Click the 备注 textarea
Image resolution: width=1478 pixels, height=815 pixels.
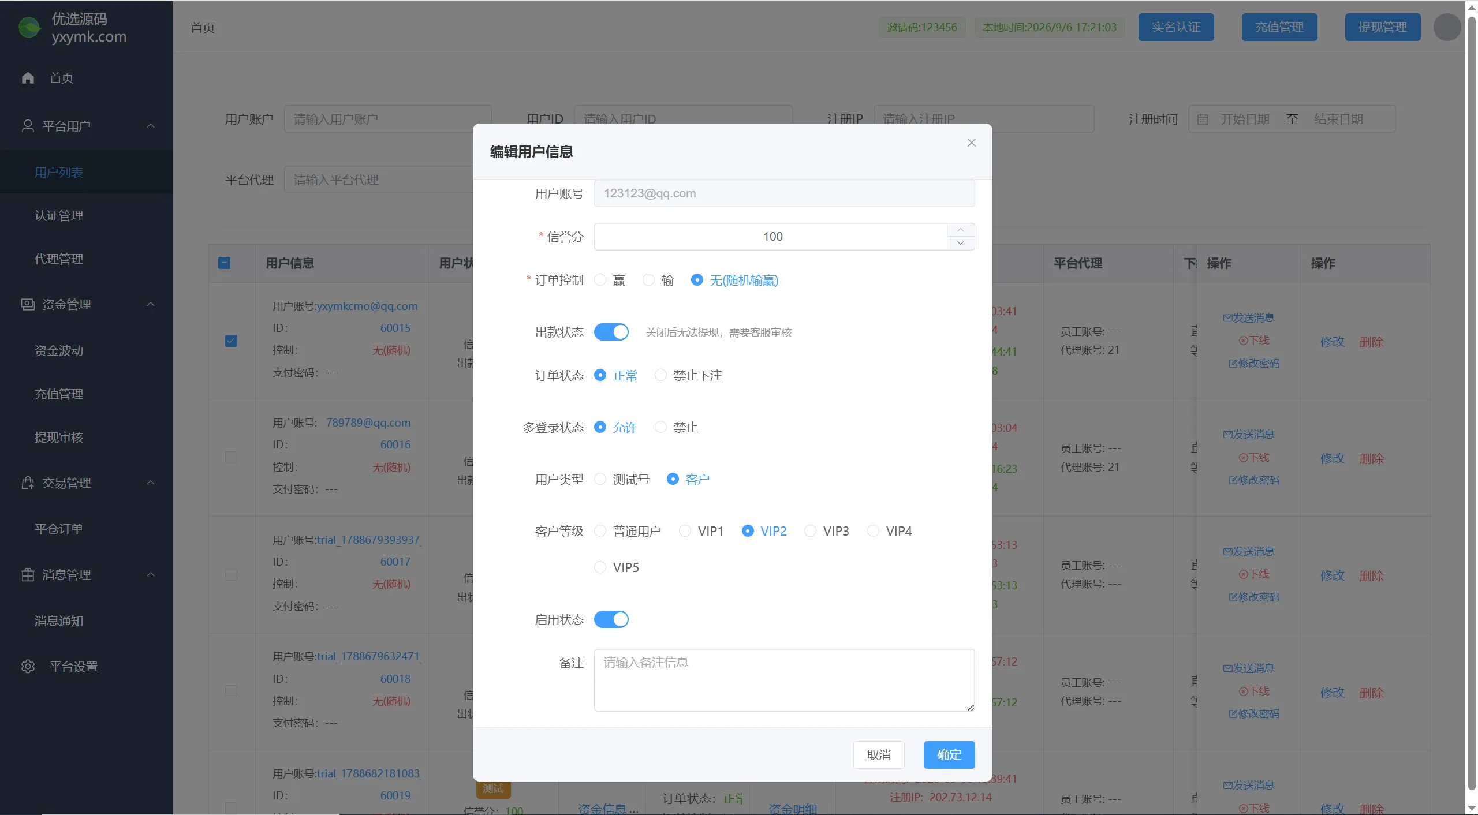point(784,680)
